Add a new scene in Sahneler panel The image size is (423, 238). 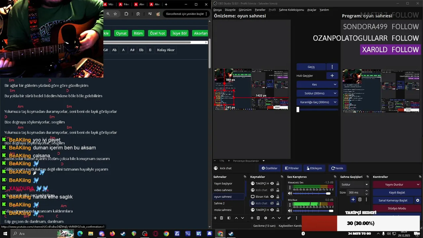tap(215, 218)
